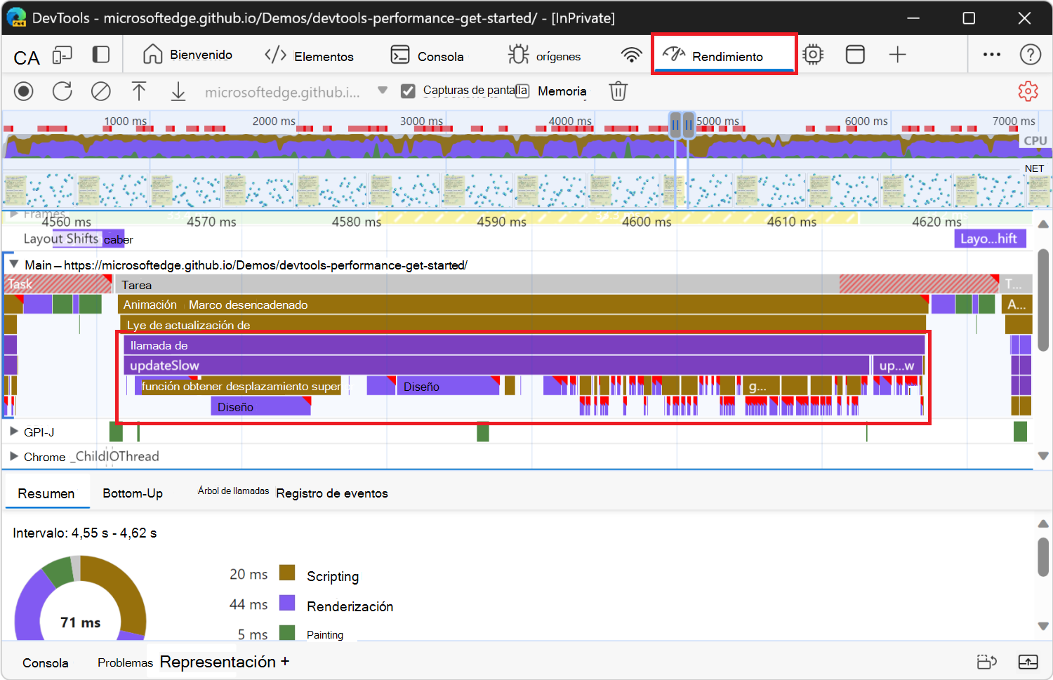Go to the Consola tool tab
Image resolution: width=1053 pixels, height=680 pixels.
pos(428,55)
